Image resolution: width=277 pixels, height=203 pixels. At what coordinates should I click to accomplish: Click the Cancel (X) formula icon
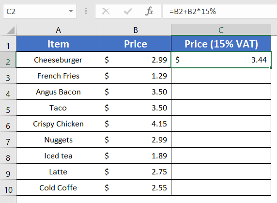[106, 12]
